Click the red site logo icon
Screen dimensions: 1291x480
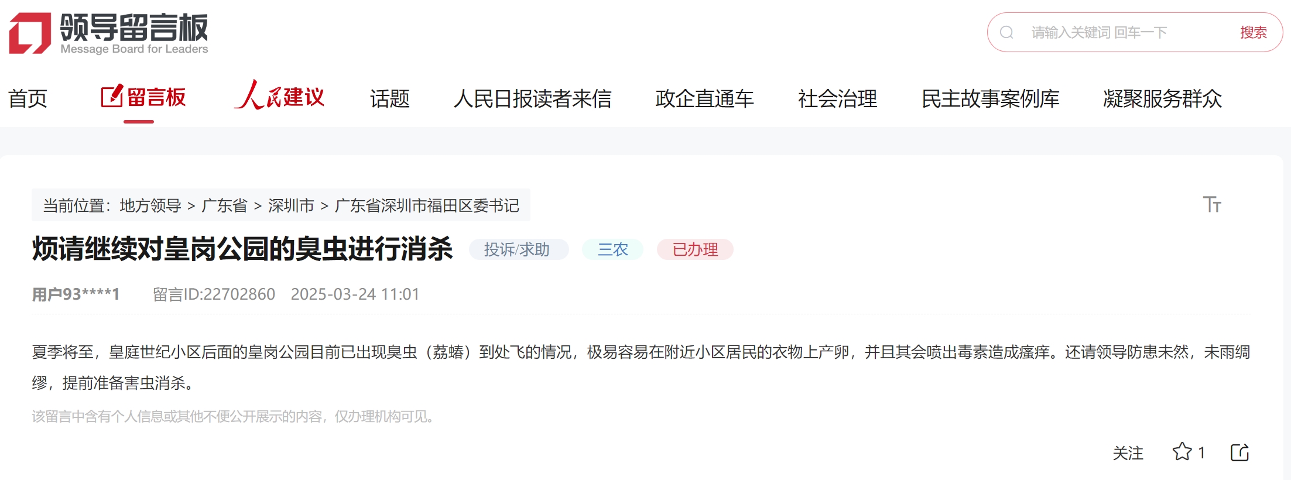coord(30,33)
